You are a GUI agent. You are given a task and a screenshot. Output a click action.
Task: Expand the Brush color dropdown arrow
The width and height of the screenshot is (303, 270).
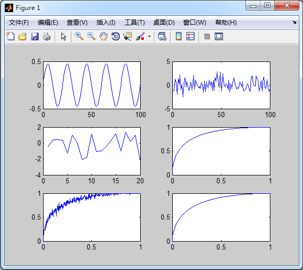149,36
